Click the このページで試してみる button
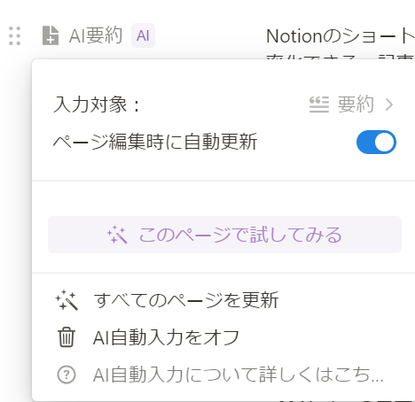Viewport: 415px width, 402px height. [224, 235]
